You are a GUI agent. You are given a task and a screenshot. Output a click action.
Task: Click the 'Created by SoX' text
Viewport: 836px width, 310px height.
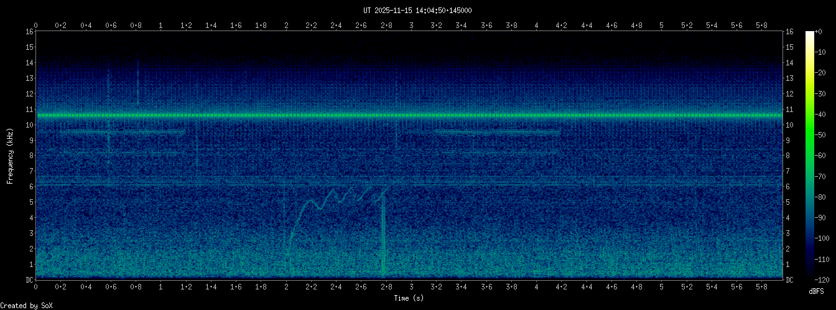coord(27,305)
